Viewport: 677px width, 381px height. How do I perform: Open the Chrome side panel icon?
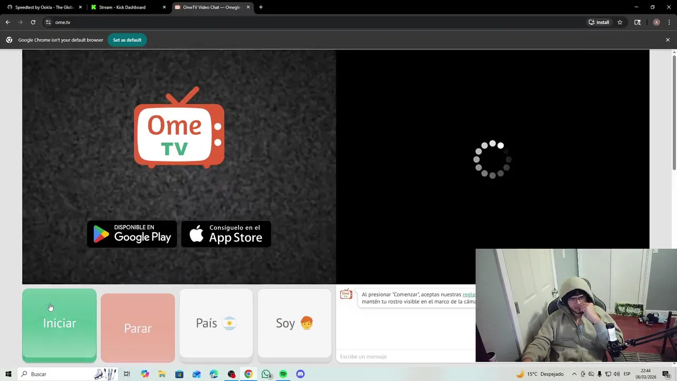[x=637, y=22]
